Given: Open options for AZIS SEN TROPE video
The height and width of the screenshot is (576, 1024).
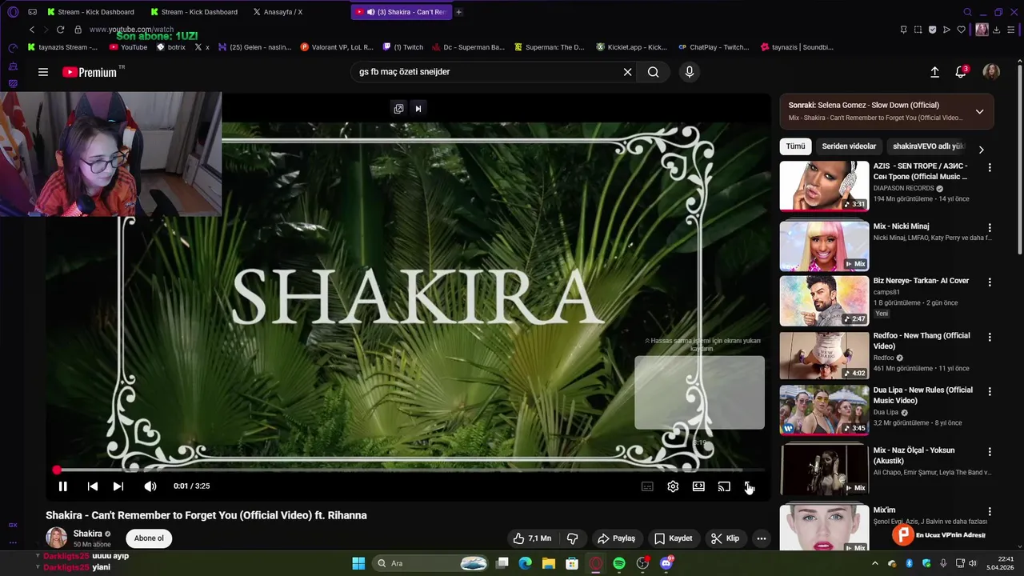Looking at the screenshot, I should (990, 168).
